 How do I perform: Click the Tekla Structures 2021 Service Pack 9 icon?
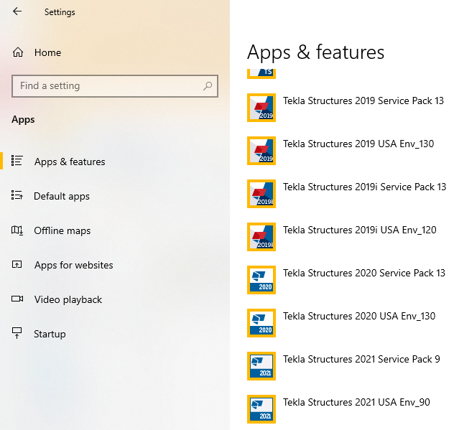click(x=261, y=366)
